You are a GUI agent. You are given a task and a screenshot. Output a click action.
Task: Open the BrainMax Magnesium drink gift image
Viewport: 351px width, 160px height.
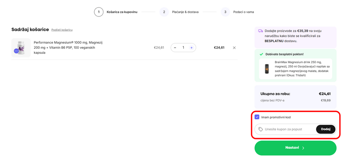point(267,69)
